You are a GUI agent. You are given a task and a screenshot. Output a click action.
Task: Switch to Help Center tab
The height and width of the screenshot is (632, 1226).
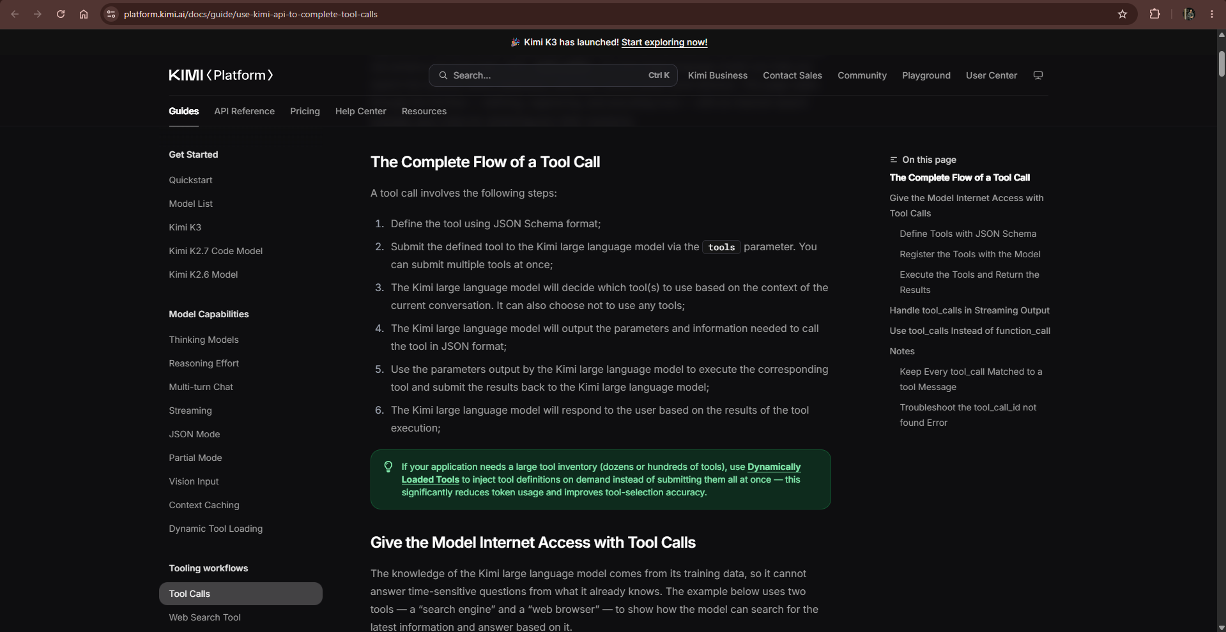pyautogui.click(x=360, y=111)
